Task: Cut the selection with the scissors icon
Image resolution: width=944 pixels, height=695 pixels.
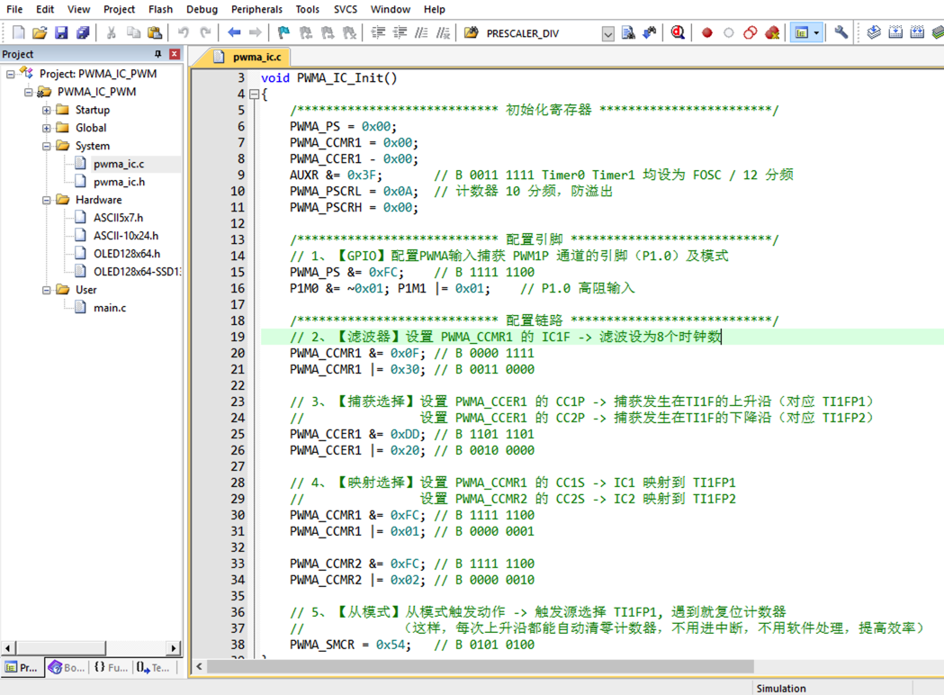Action: tap(112, 32)
